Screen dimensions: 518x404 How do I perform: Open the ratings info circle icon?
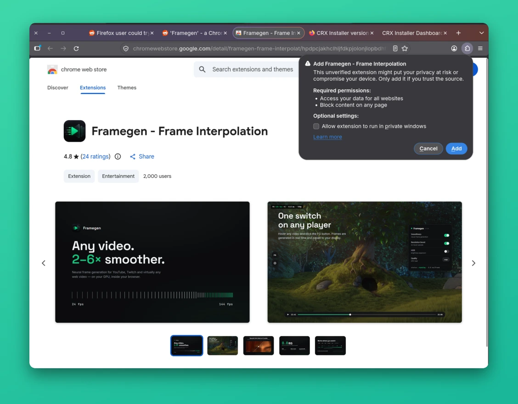(x=118, y=156)
